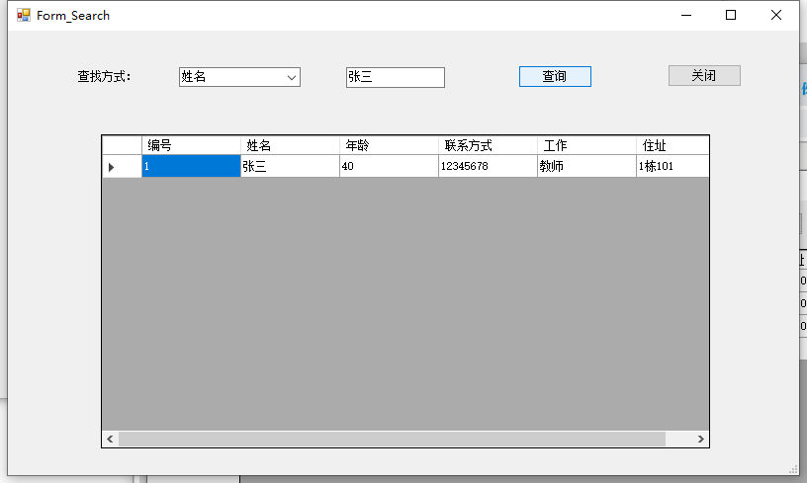Select the 教师 job cell

(586, 167)
